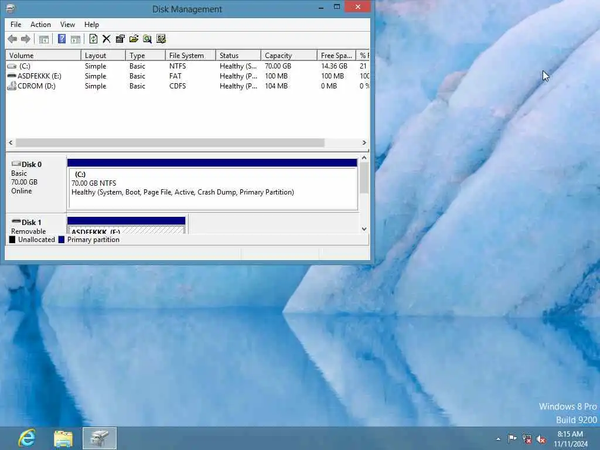This screenshot has height=450, width=600.
Task: Open the Help menu
Action: click(91, 25)
